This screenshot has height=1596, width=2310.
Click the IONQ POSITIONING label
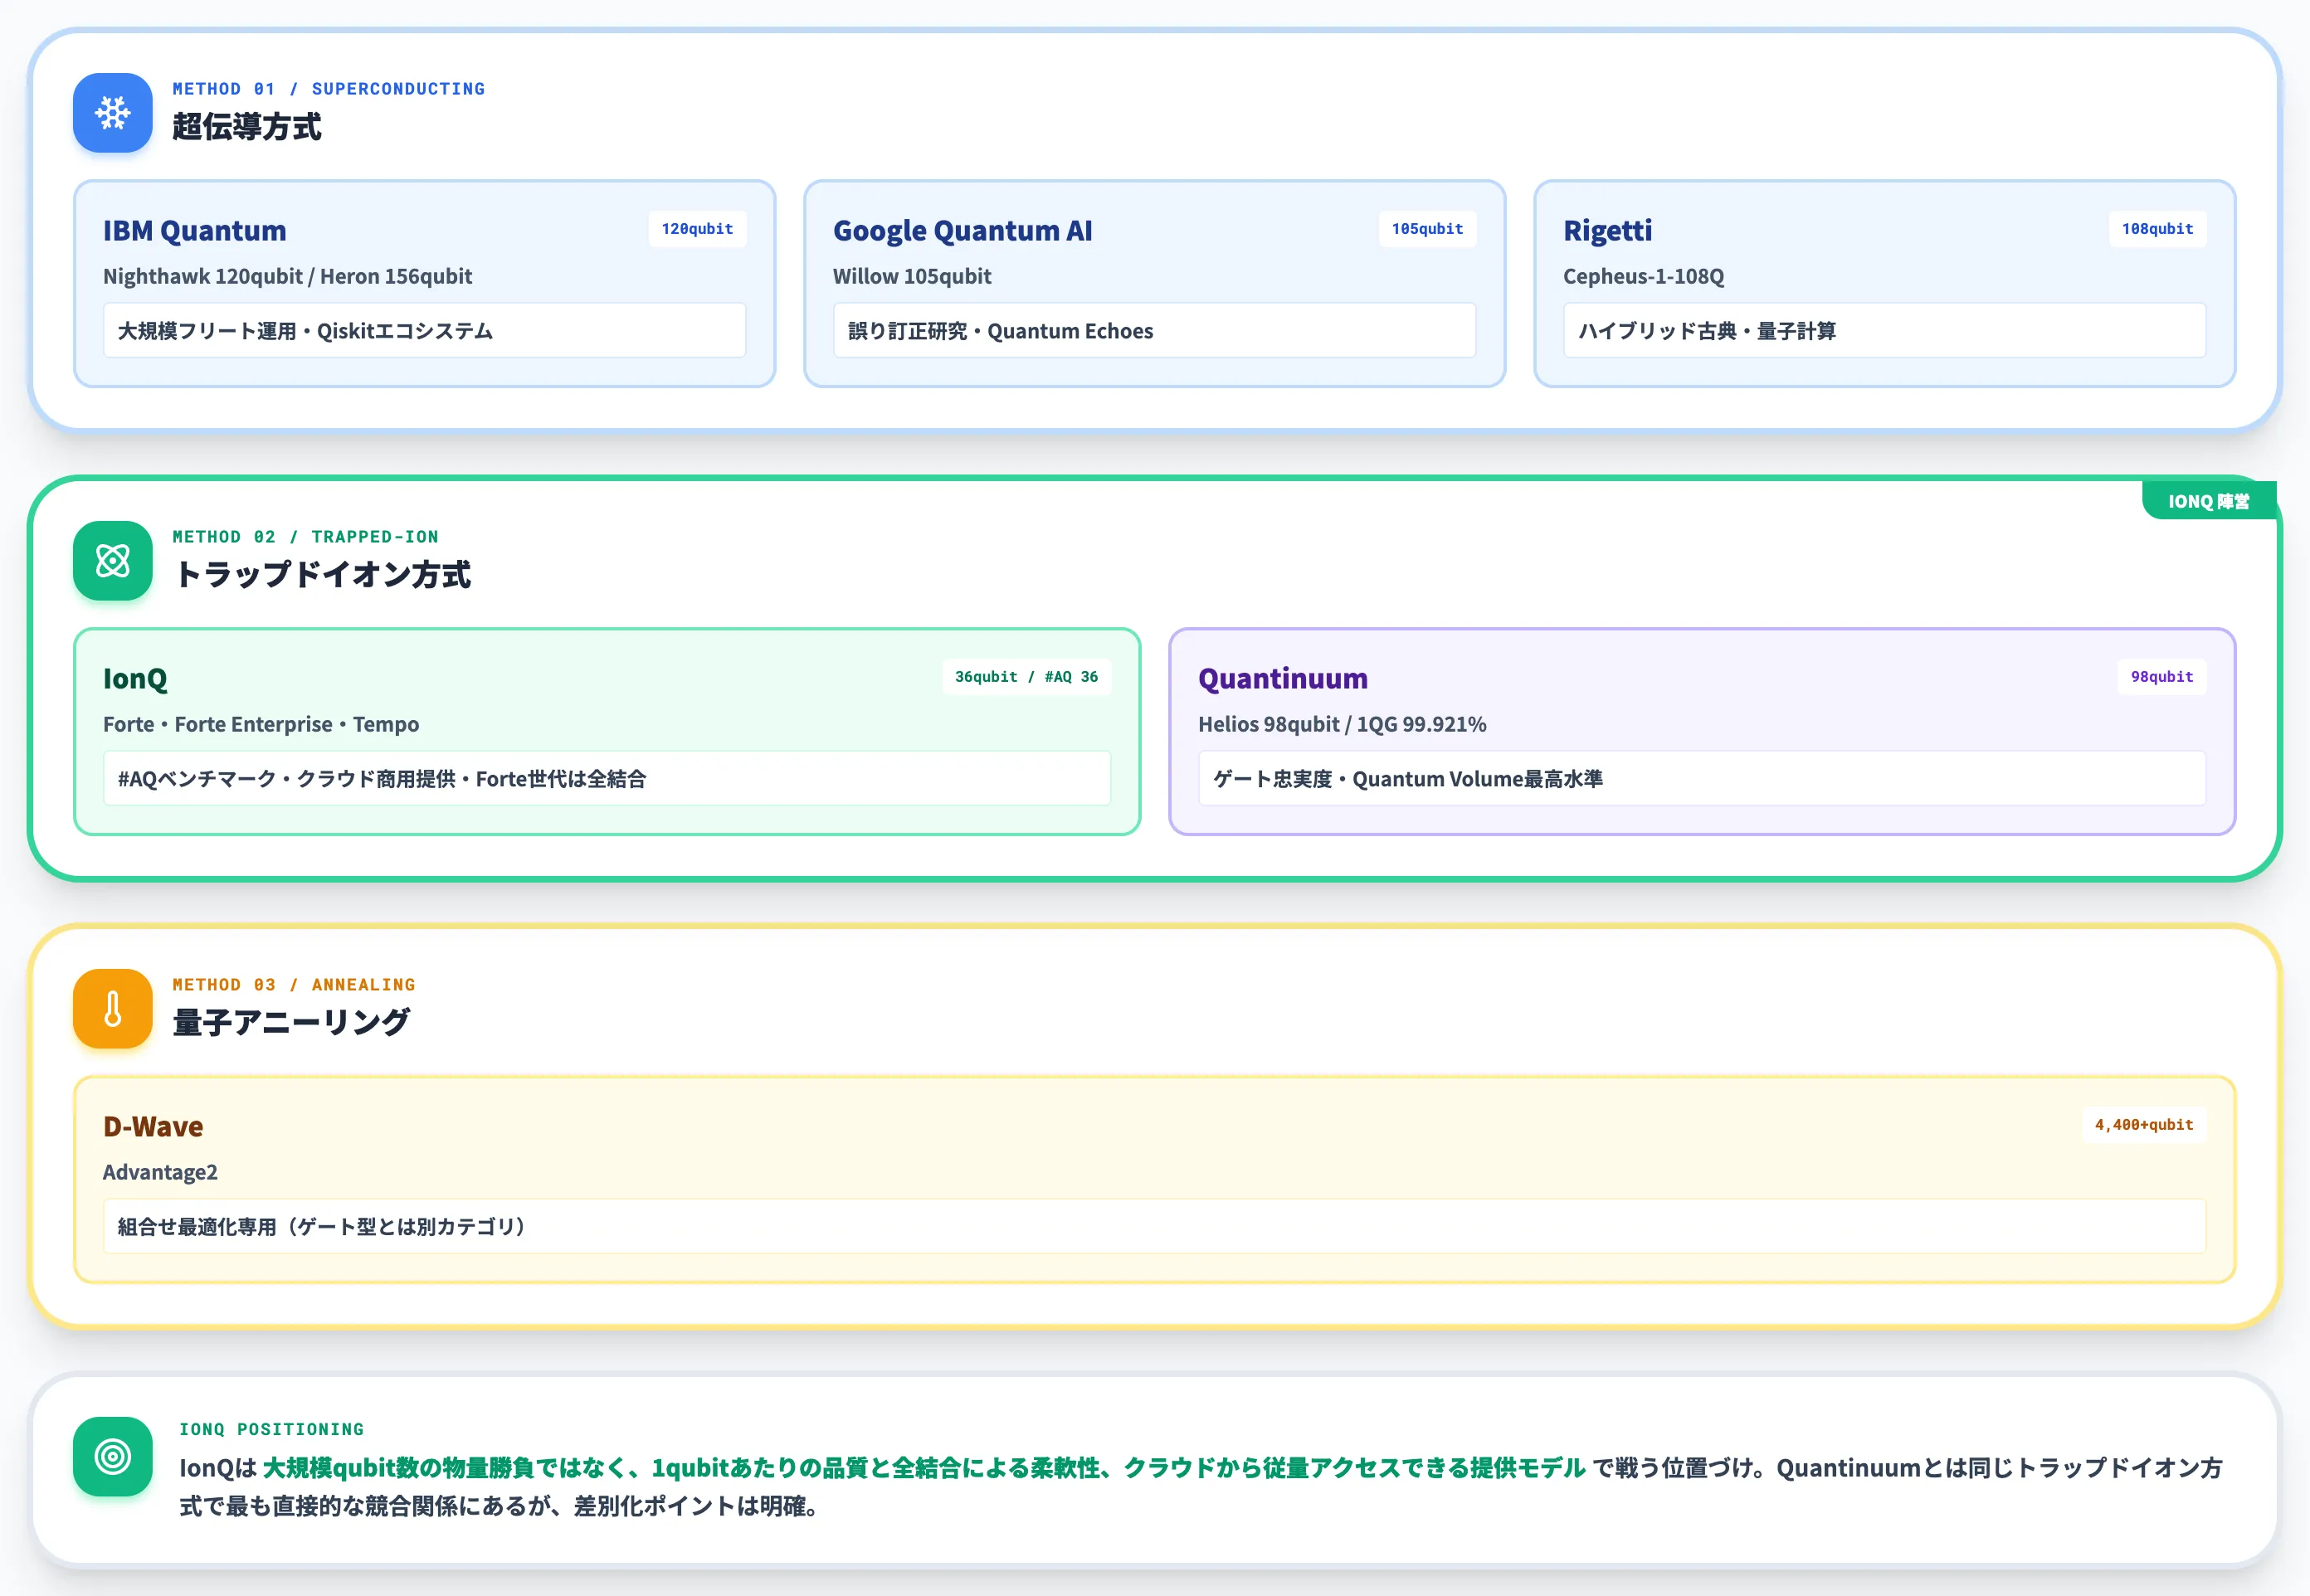pyautogui.click(x=272, y=1429)
